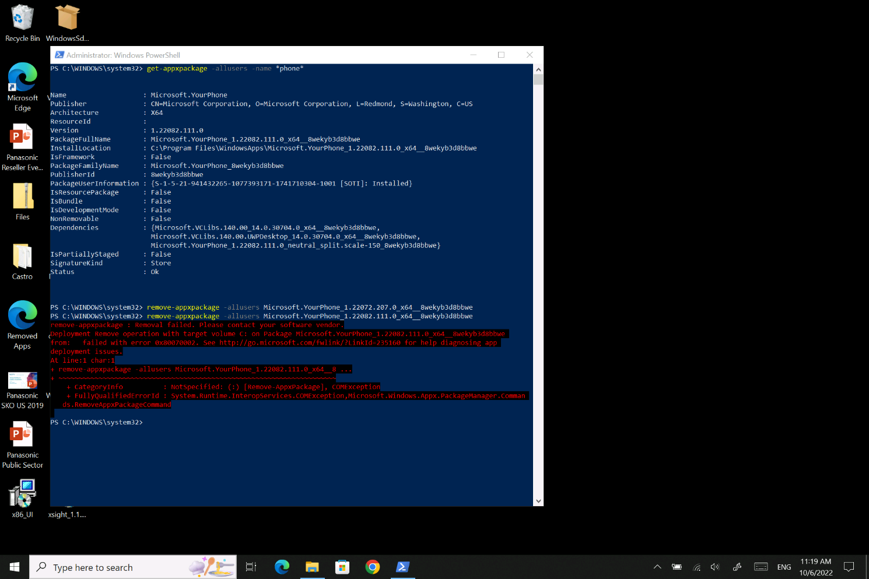This screenshot has height=579, width=869.
Task: Click the PowerShell icon in window title bar
Action: pyautogui.click(x=59, y=55)
